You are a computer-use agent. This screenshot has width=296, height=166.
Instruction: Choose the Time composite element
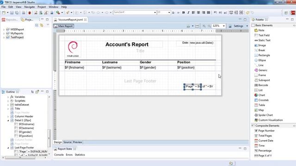(x=259, y=146)
